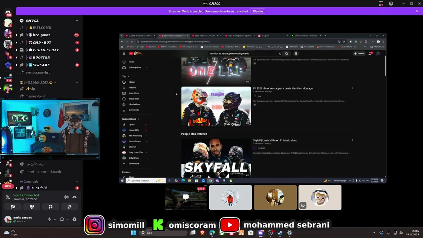
Task: Open the free-games channel
Action: click(x=49, y=35)
